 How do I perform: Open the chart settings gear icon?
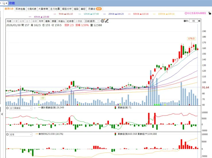point(103,21)
